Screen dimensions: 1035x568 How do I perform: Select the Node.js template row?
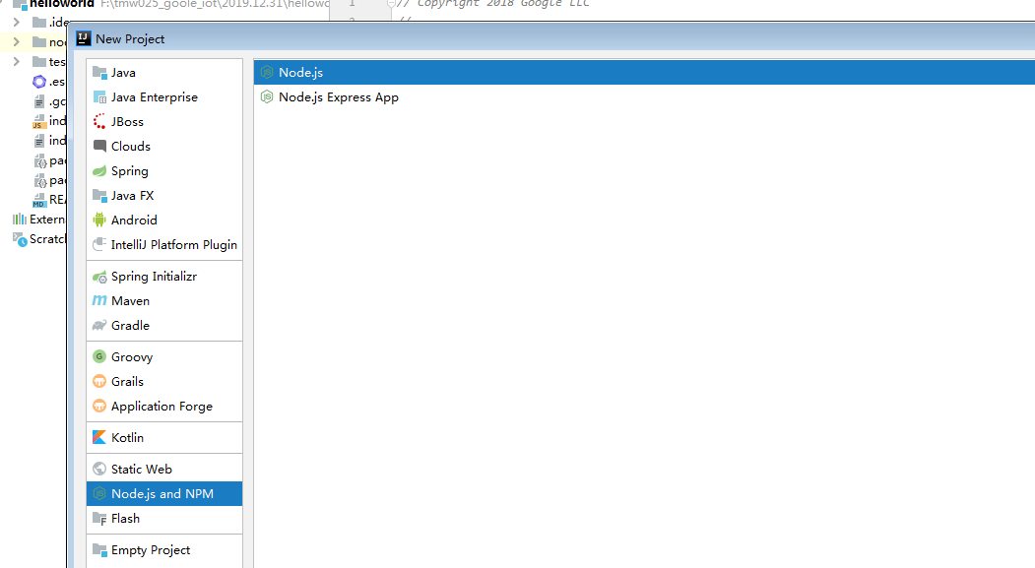(x=644, y=73)
